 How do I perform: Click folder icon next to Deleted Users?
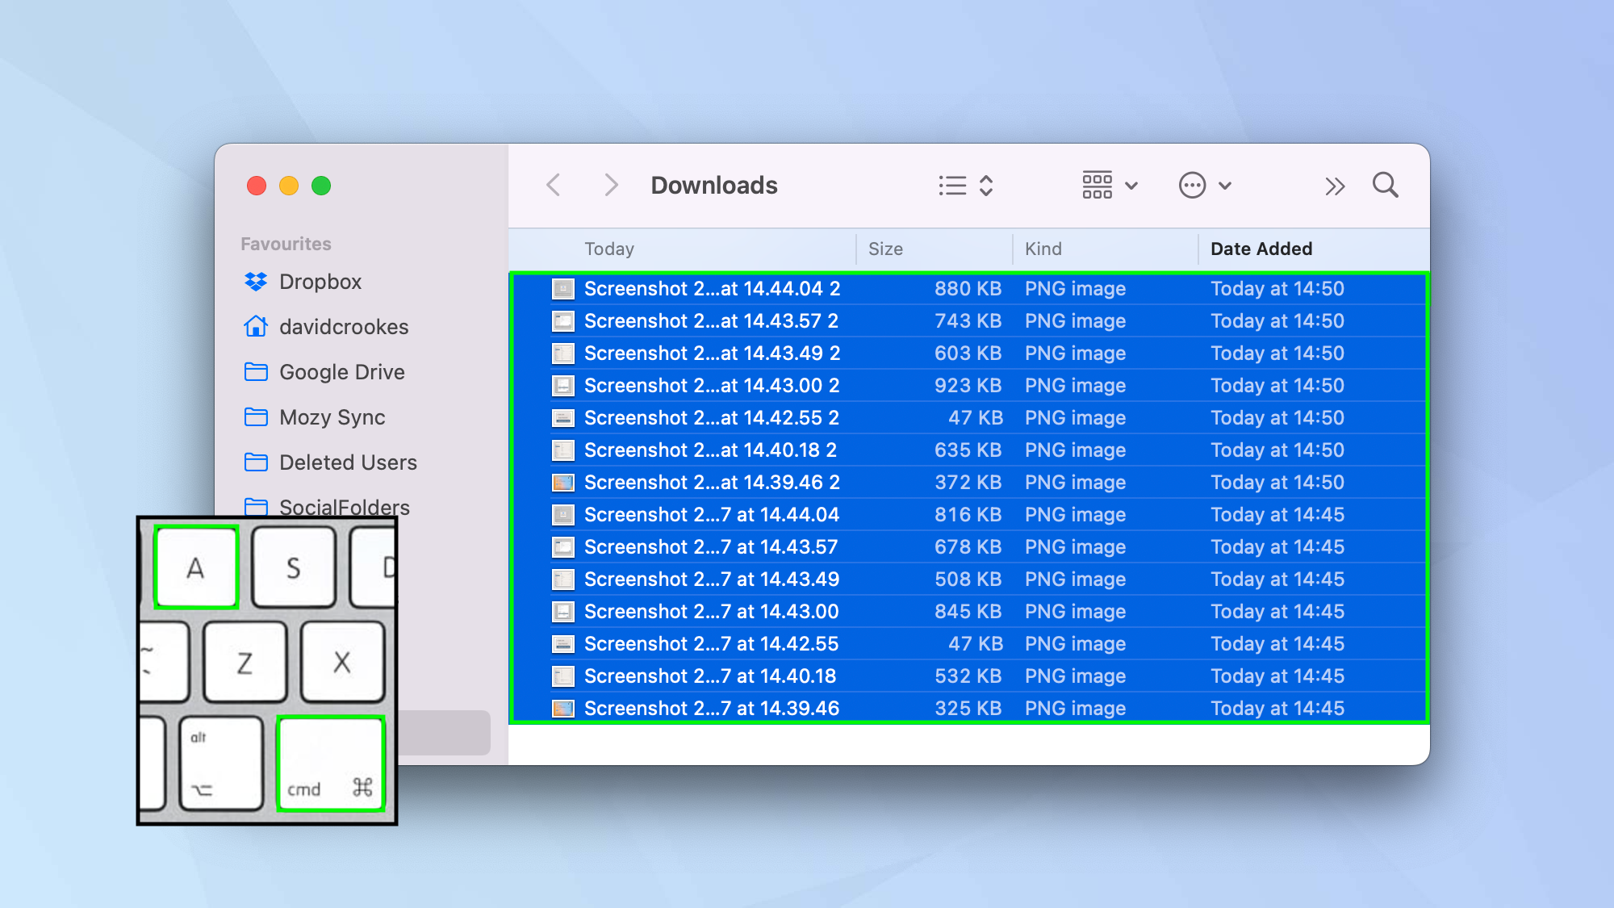pos(256,462)
